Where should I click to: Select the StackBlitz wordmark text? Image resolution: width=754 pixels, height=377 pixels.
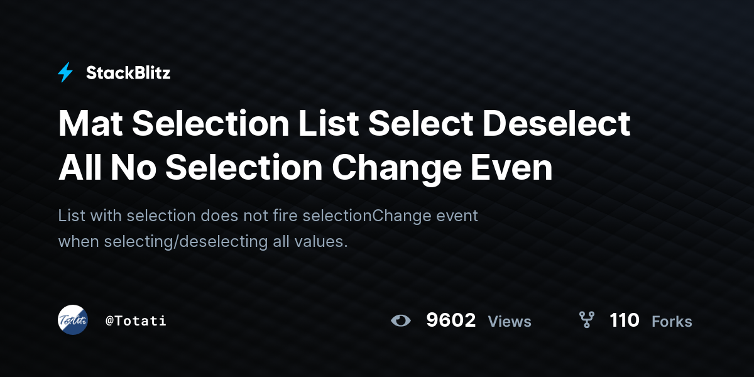point(128,73)
